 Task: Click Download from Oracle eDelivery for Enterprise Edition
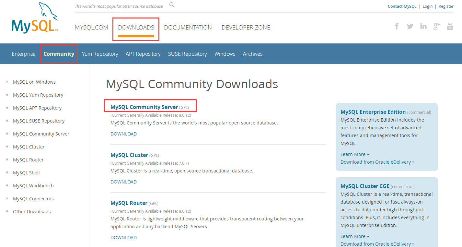pos(377,162)
